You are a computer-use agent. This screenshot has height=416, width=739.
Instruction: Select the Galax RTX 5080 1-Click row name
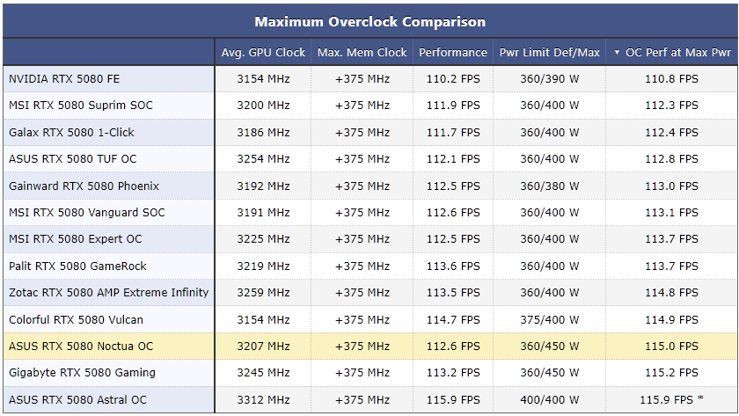pos(71,133)
